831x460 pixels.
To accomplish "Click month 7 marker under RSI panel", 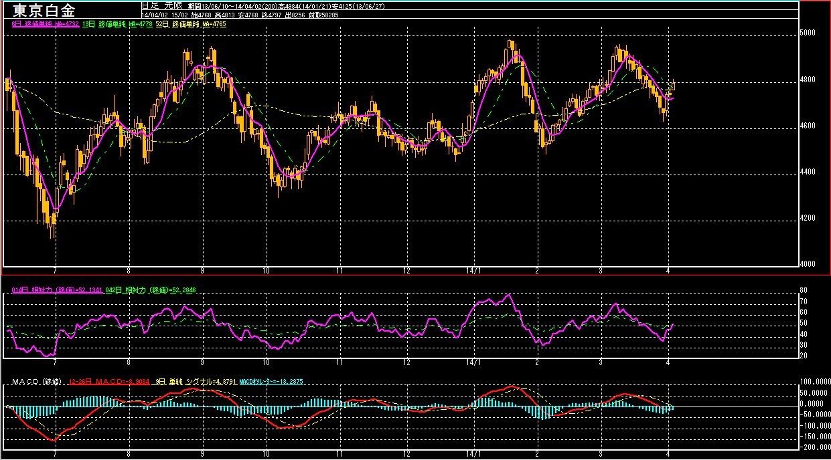I will (x=56, y=363).
